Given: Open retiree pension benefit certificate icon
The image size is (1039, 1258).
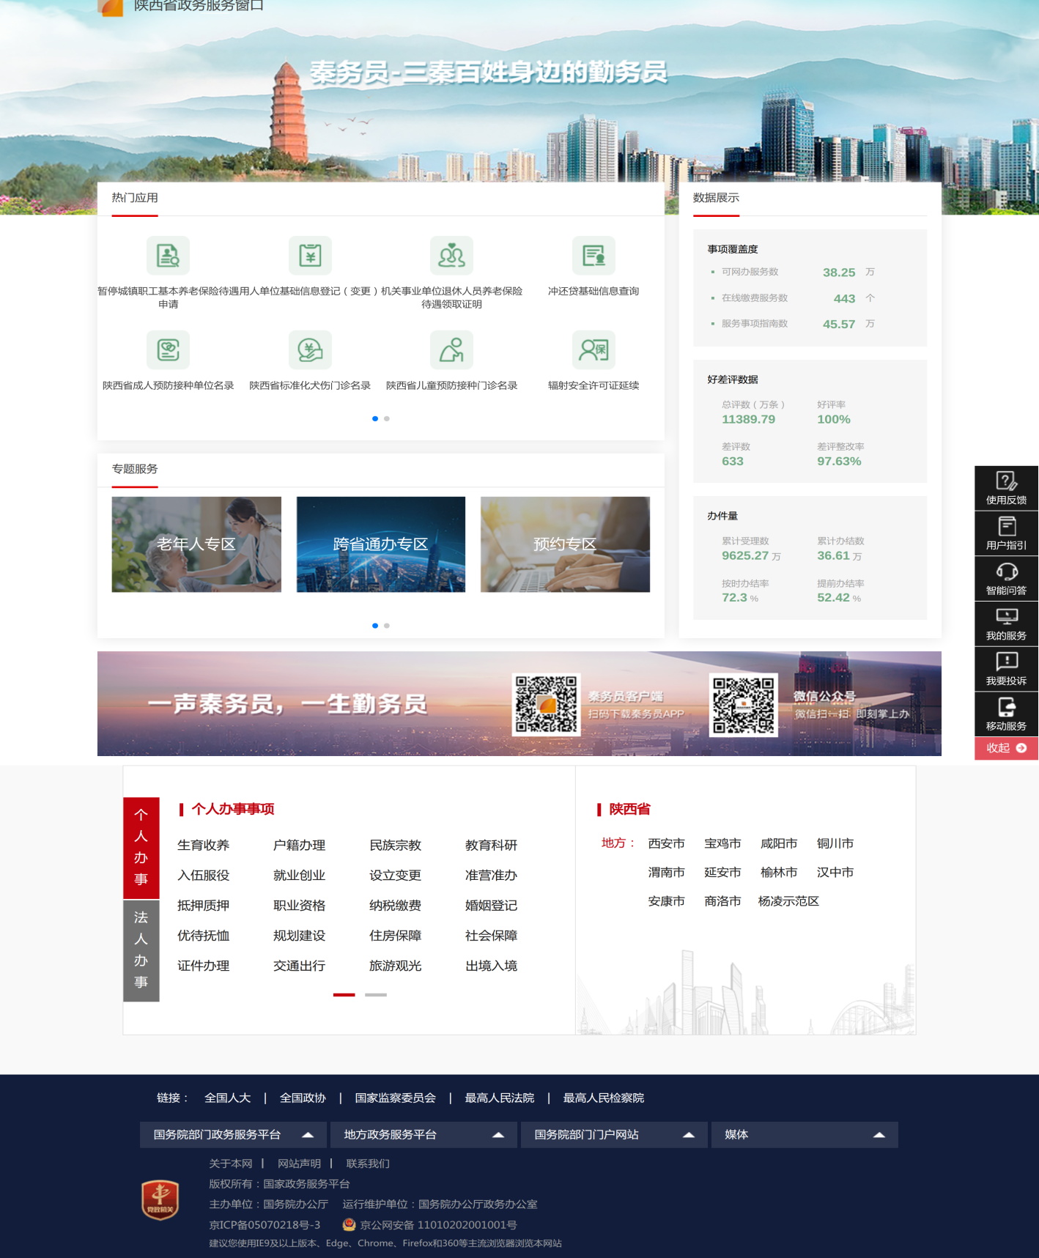Looking at the screenshot, I should (451, 256).
